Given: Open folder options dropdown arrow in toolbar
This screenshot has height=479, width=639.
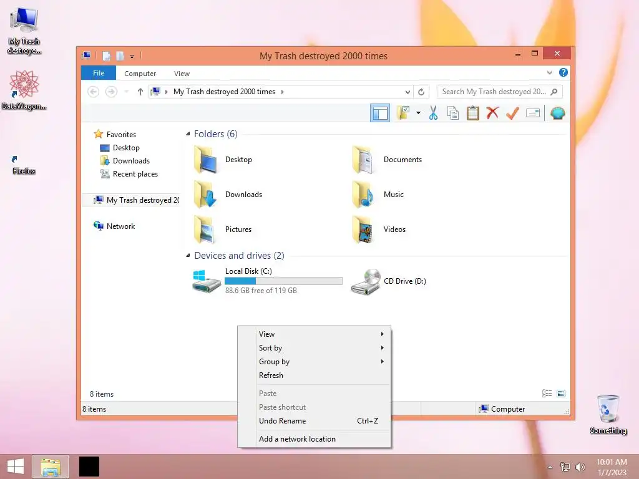Looking at the screenshot, I should click(x=418, y=113).
